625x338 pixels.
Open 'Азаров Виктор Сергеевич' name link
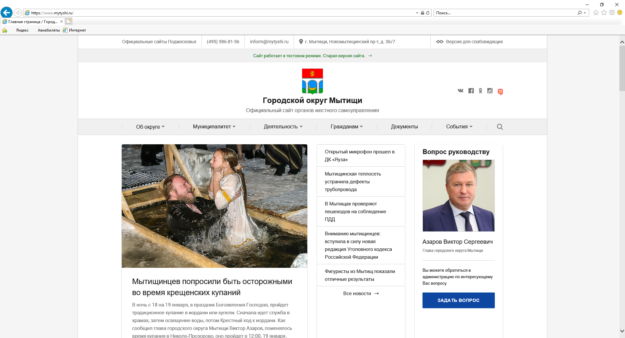[458, 242]
